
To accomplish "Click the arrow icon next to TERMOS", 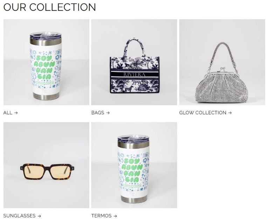I will 115,216.
